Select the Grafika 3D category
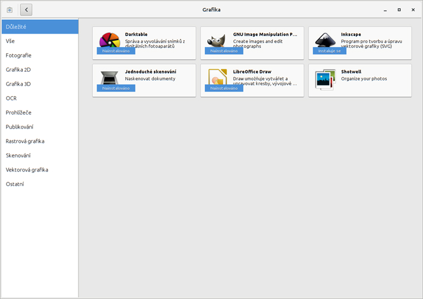The image size is (423, 299). [40, 84]
